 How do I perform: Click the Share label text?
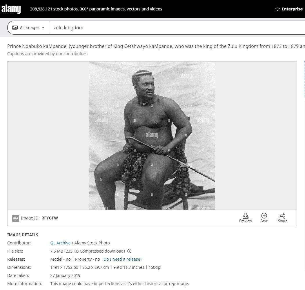tap(282, 221)
